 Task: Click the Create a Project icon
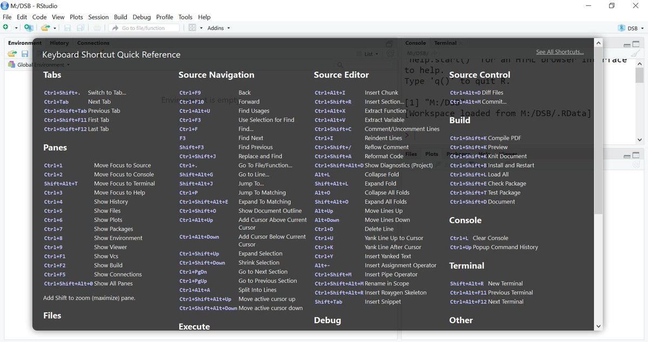(x=28, y=27)
